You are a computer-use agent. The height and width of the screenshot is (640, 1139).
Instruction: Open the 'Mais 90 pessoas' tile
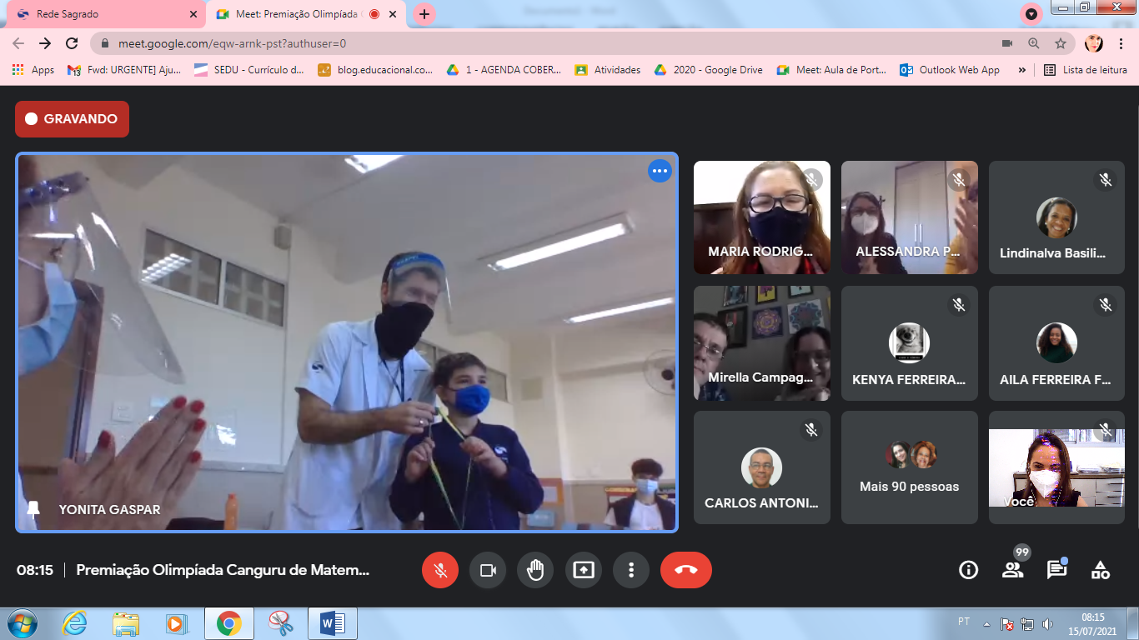click(910, 467)
